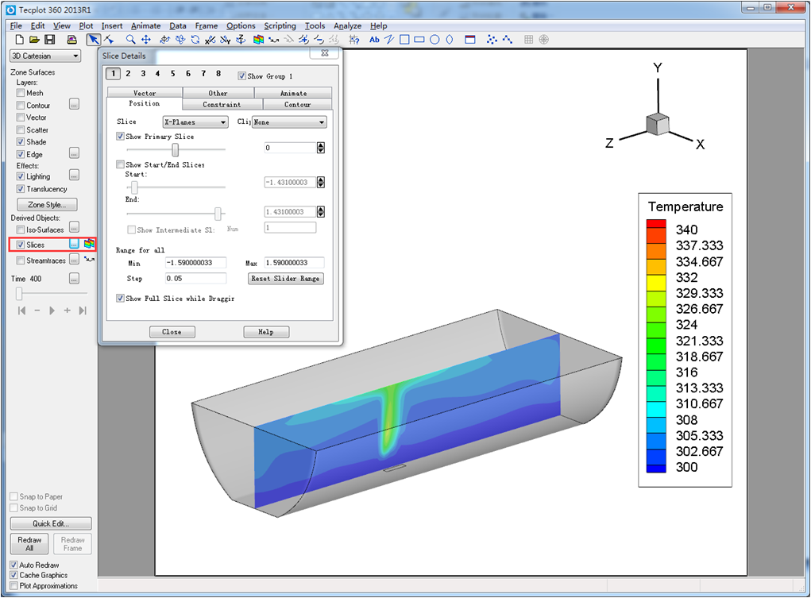The image size is (811, 598).
Task: Select the Add Text 'Ab' tool
Action: (374, 40)
